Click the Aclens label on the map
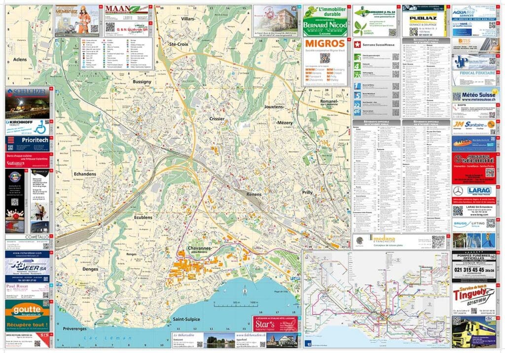The height and width of the screenshot is (353, 505). coord(20,60)
